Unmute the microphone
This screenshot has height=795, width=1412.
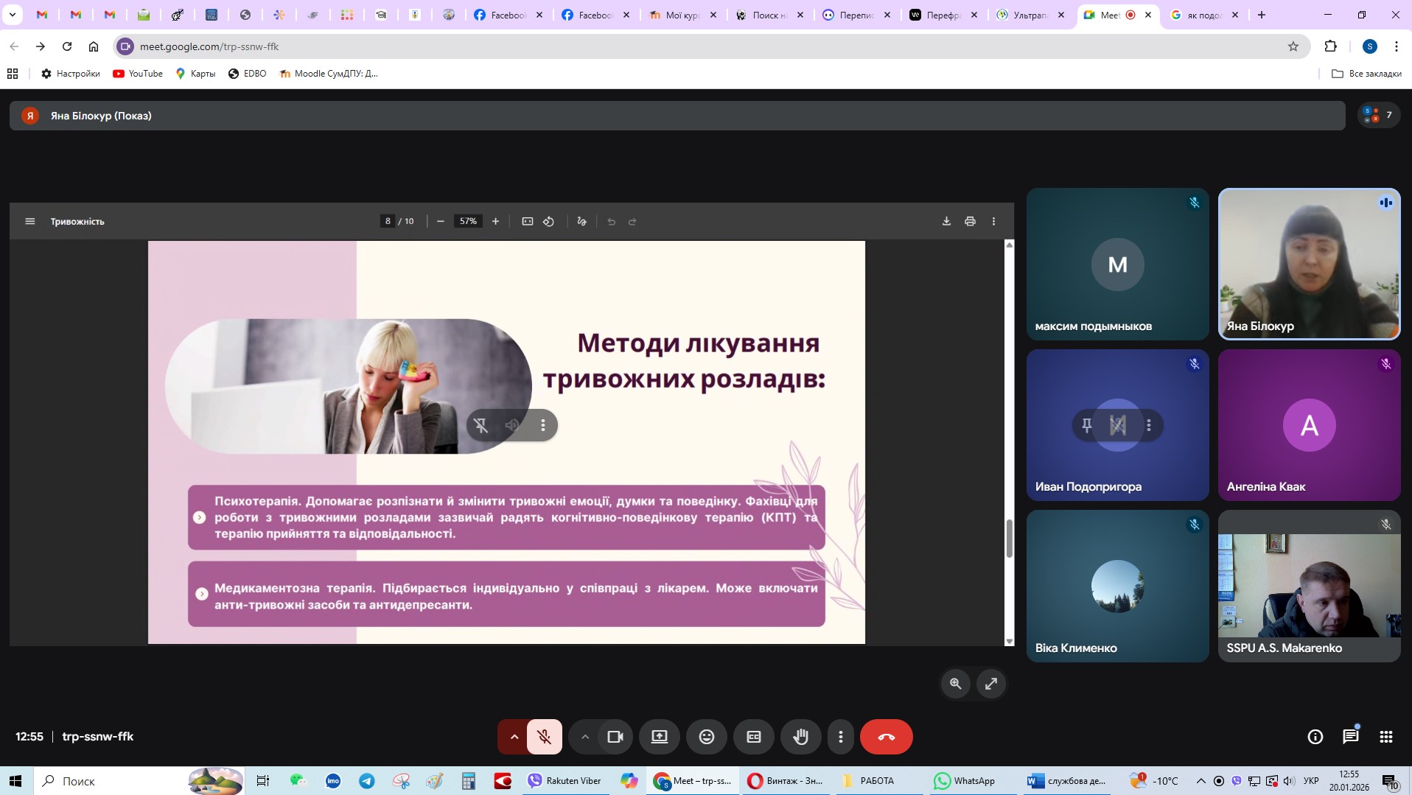(545, 737)
